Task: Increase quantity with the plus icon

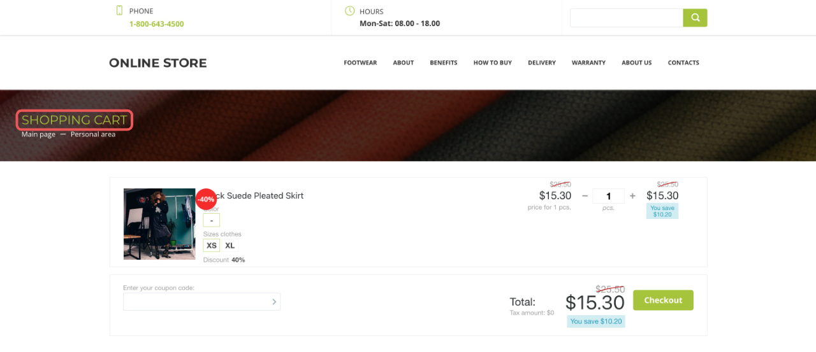Action: (632, 196)
